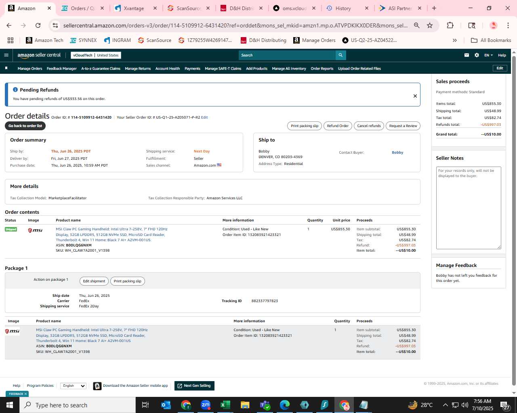Open the Chrome apps grid icon

point(11,40)
